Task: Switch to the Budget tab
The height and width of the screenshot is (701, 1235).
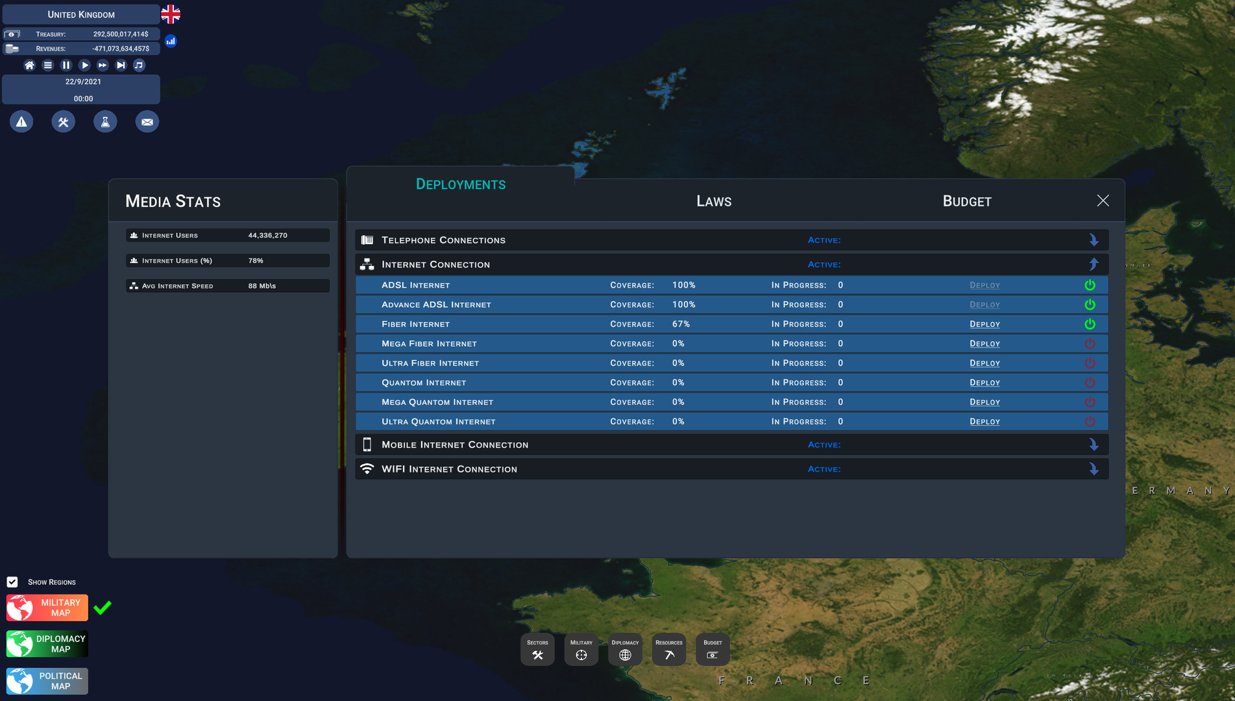Action: click(966, 201)
